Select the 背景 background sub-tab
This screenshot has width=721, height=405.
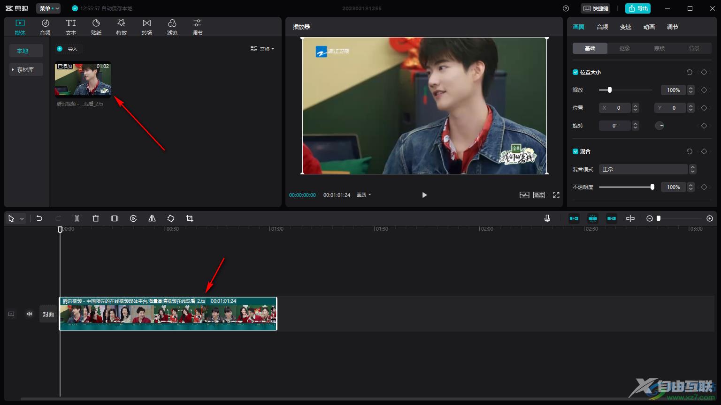tap(694, 48)
